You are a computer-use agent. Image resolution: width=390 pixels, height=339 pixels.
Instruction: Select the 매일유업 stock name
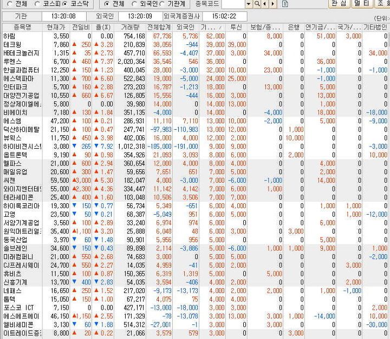[15, 172]
